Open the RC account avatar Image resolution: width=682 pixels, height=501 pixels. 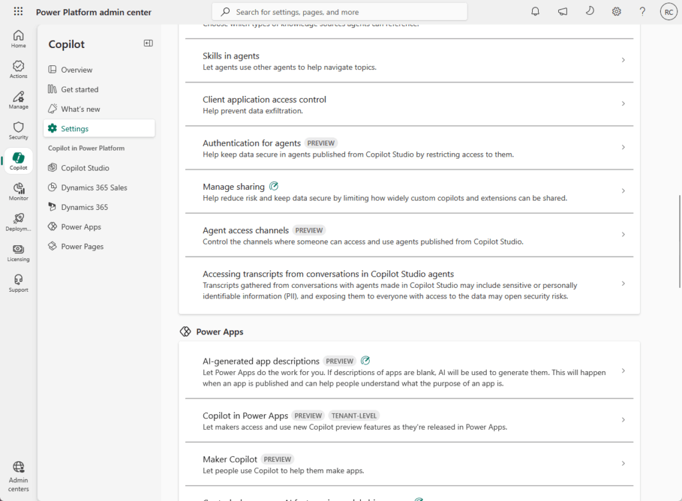[669, 12]
